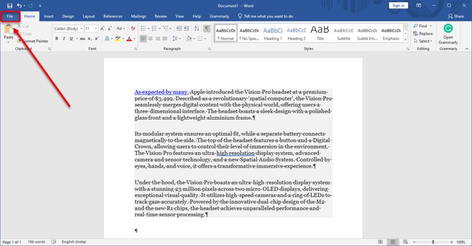Viewport: 472px width, 246px height.
Task: Apply superscript formatting
Action: (97, 39)
